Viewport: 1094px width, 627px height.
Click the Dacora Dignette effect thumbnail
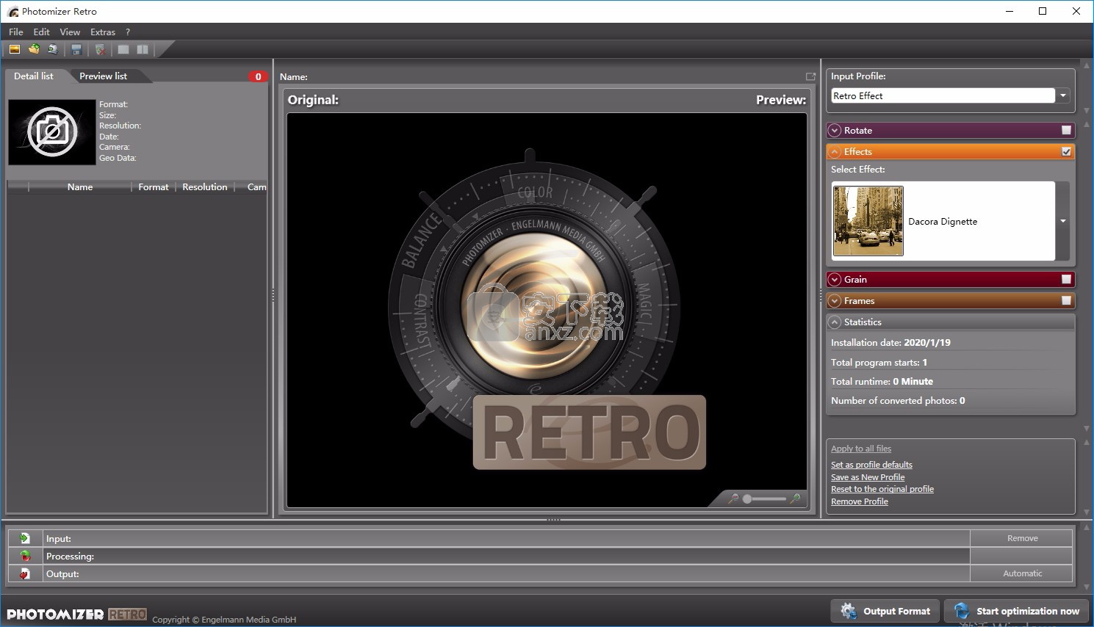tap(868, 221)
